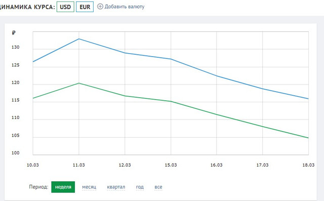Click the '115' axis value
This screenshot has height=201, width=324.
(16, 100)
